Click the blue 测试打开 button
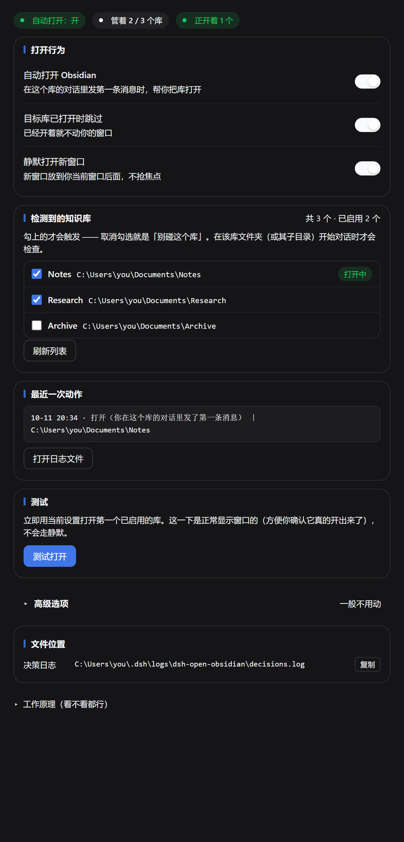 (50, 556)
